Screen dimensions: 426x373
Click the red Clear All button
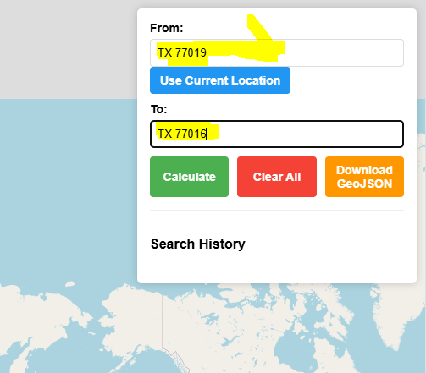tap(277, 177)
